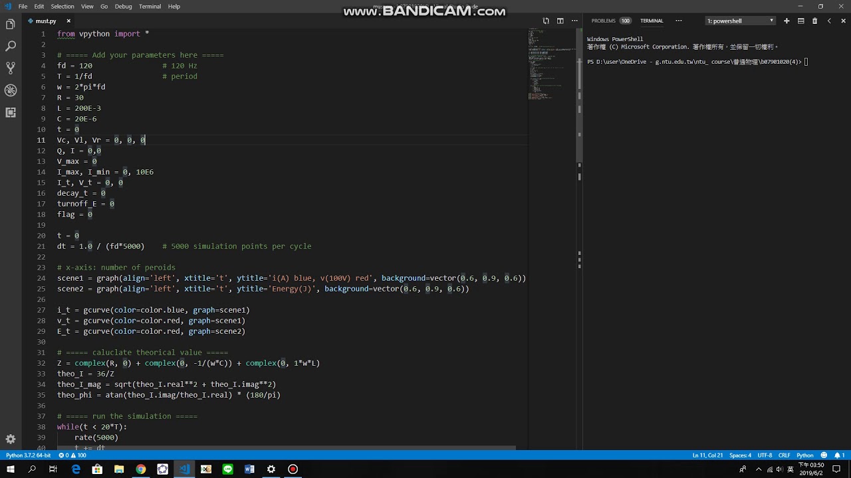Create a new terminal with the plus icon
Image resolution: width=851 pixels, height=478 pixels.
tap(787, 21)
